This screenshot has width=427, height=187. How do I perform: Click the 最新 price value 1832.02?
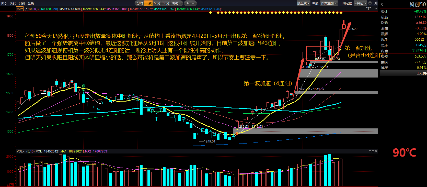tap(420, 17)
